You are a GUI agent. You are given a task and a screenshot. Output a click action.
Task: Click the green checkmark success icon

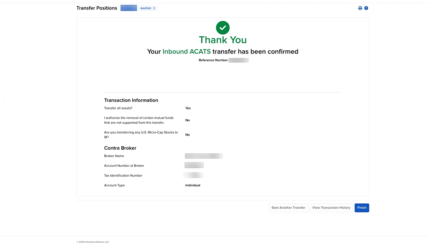(x=222, y=28)
